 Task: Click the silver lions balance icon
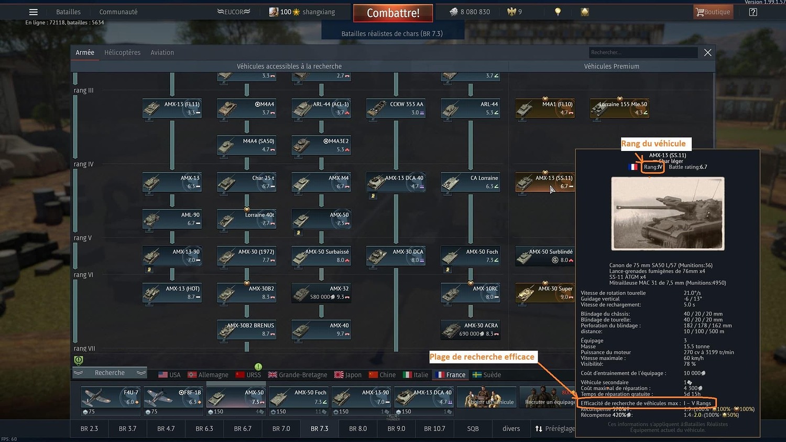coord(454,12)
